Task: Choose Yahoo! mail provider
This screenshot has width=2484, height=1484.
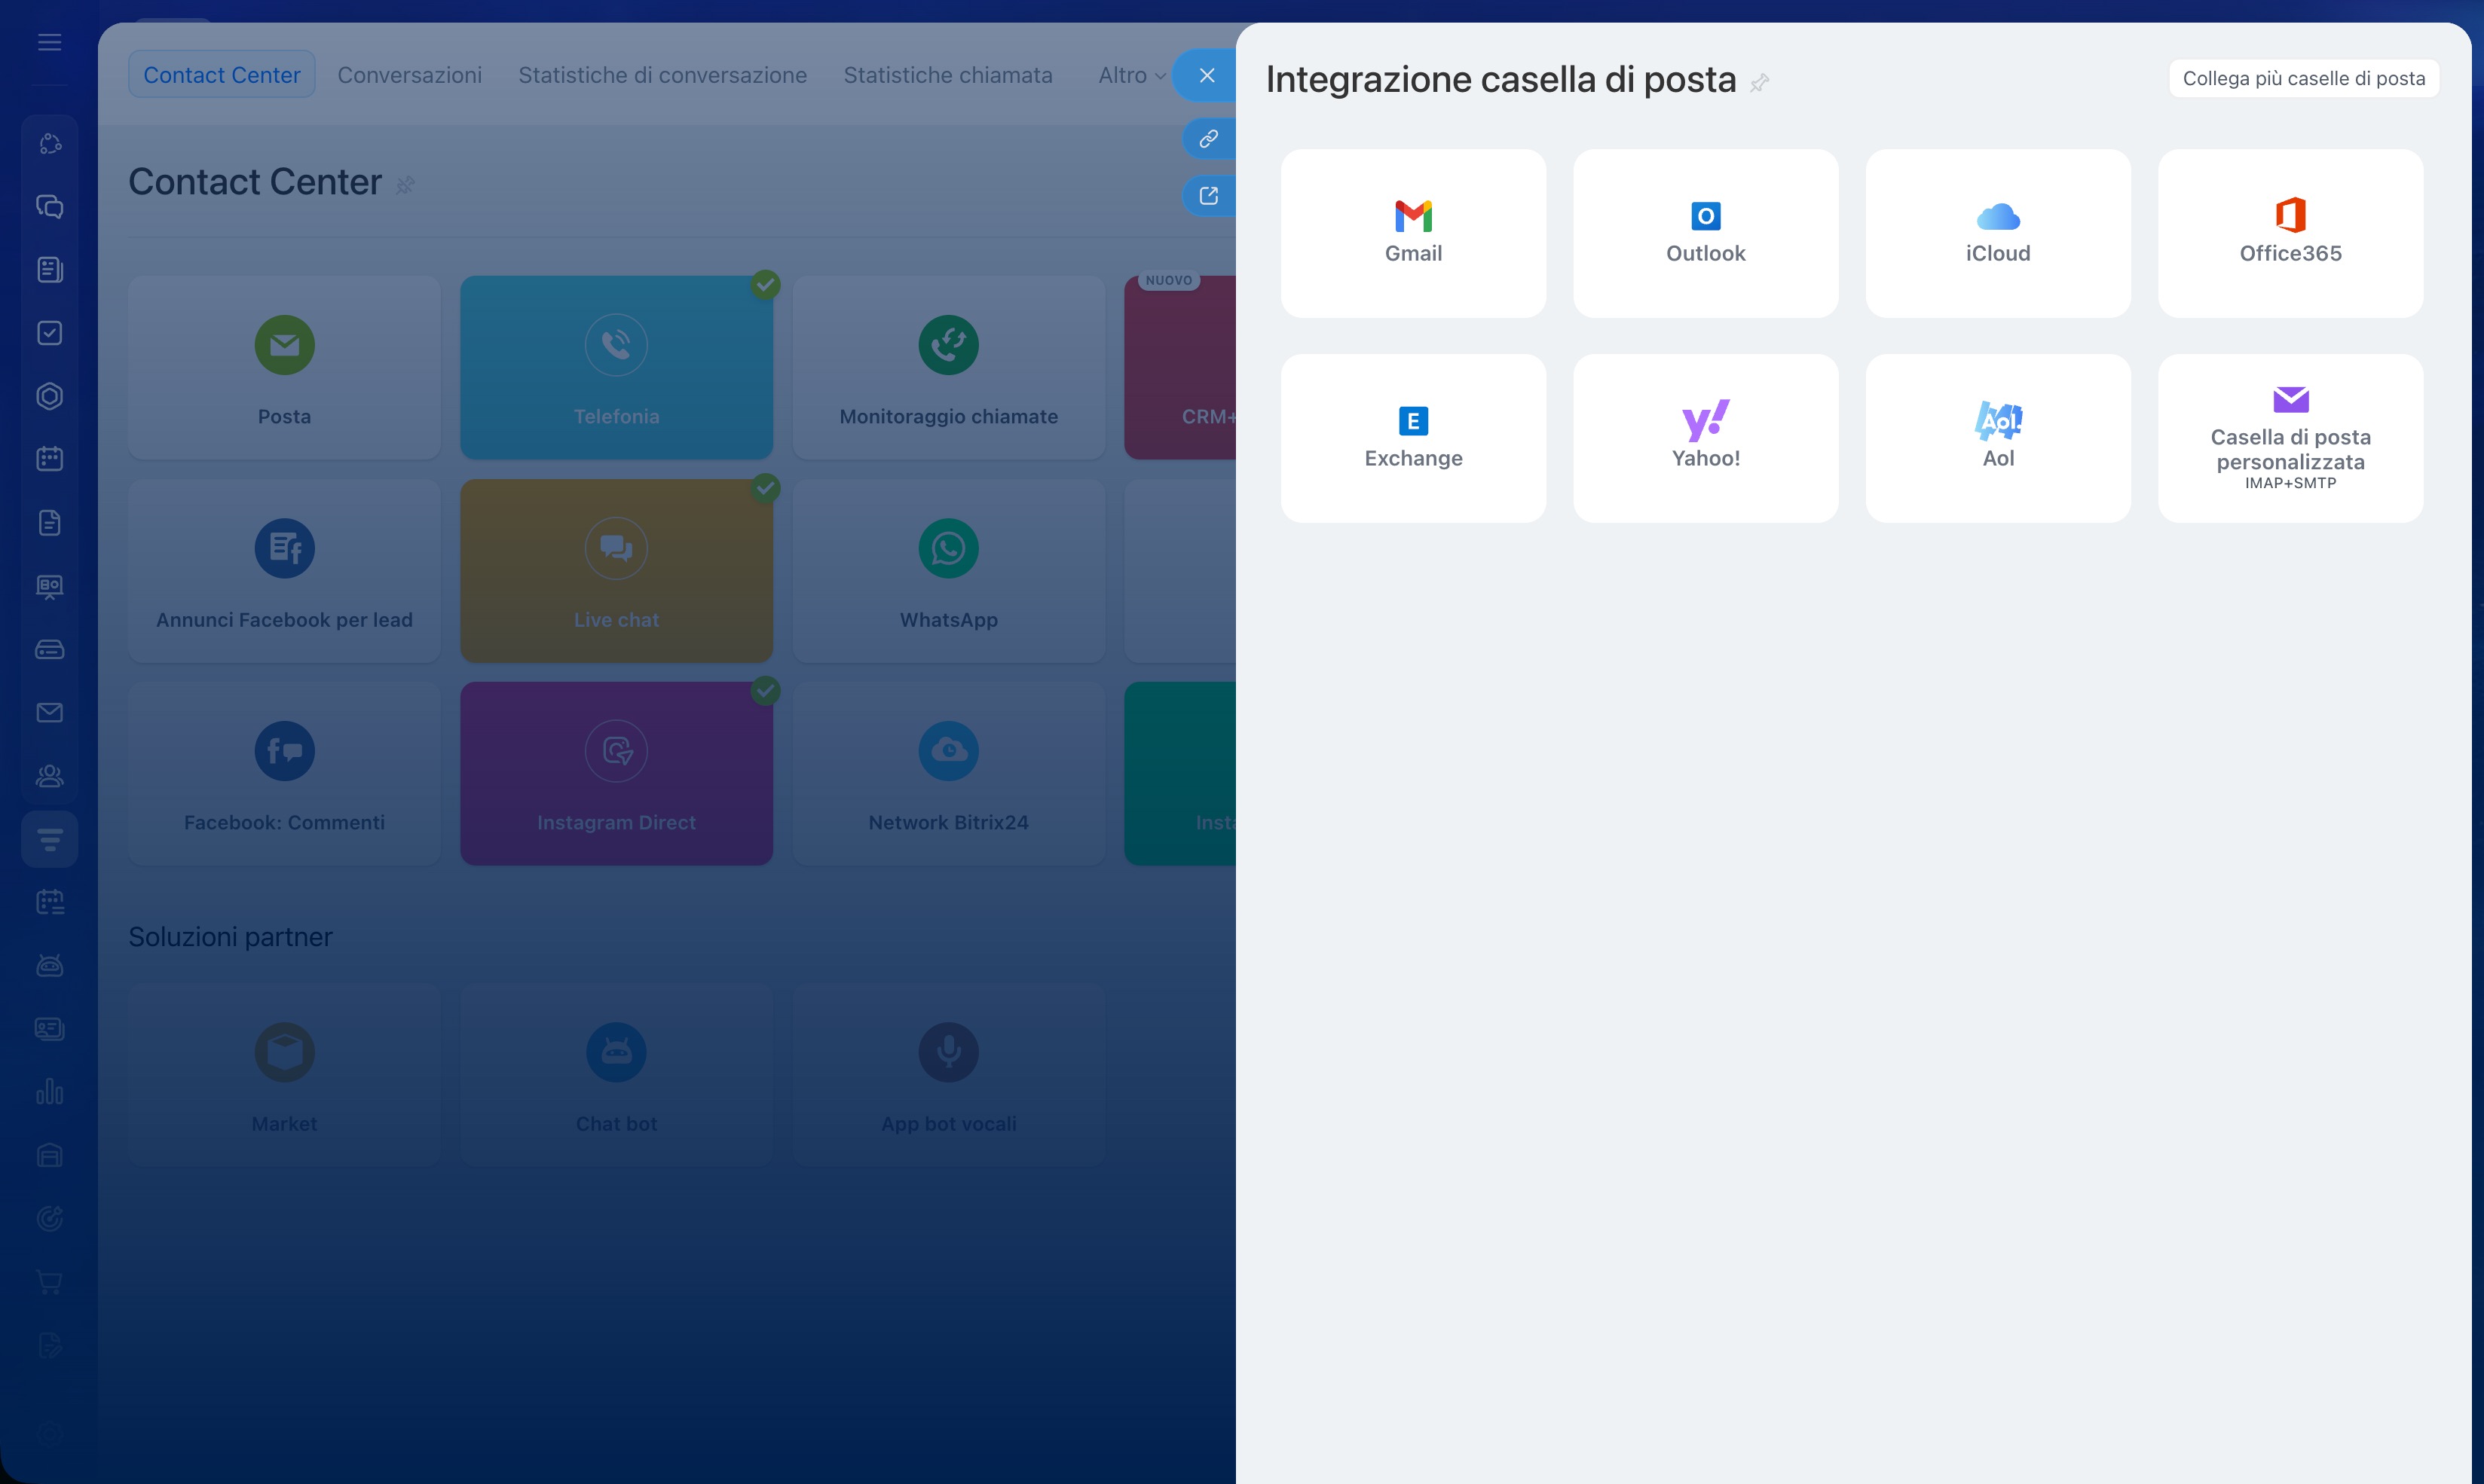Action: pos(1705,438)
